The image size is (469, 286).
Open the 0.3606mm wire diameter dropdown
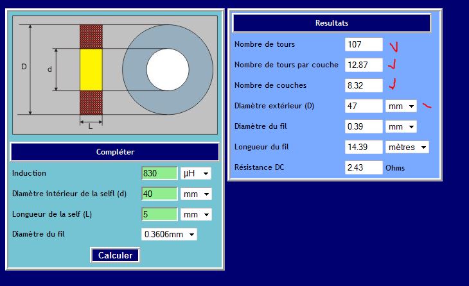tap(169, 234)
